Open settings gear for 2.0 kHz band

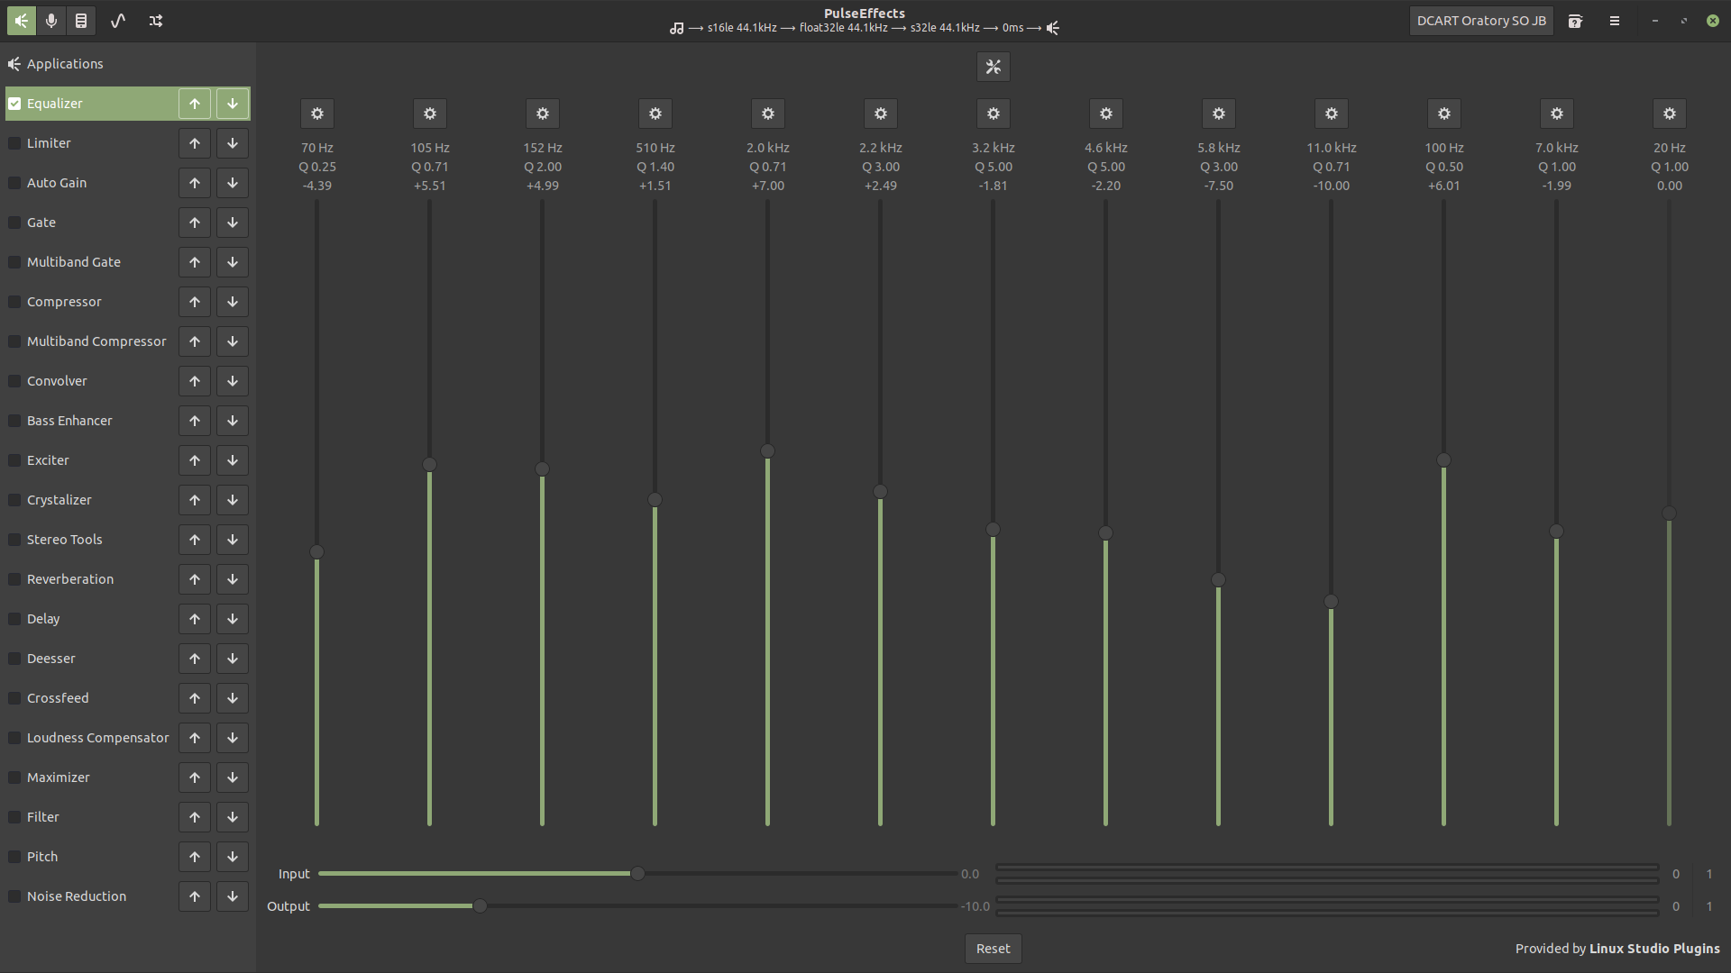768,114
